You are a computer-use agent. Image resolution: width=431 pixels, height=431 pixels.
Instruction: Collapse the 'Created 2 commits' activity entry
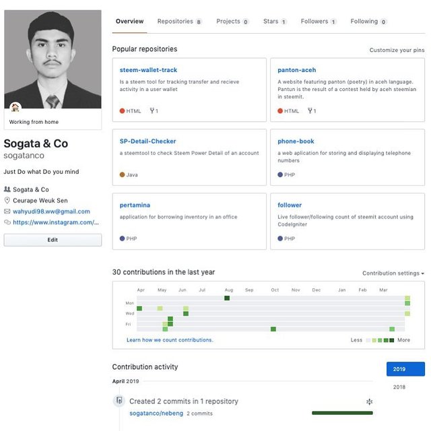pyautogui.click(x=369, y=402)
